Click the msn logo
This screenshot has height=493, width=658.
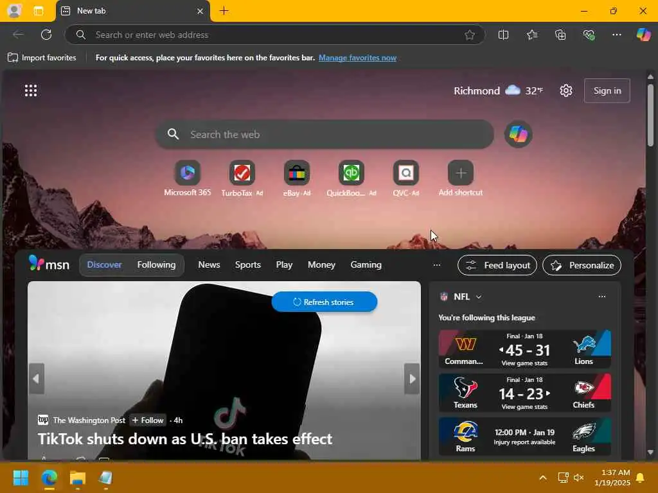49,264
